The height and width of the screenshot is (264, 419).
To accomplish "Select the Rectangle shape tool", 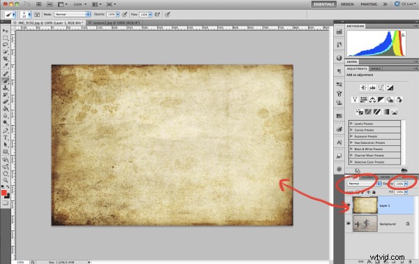I will (x=6, y=152).
